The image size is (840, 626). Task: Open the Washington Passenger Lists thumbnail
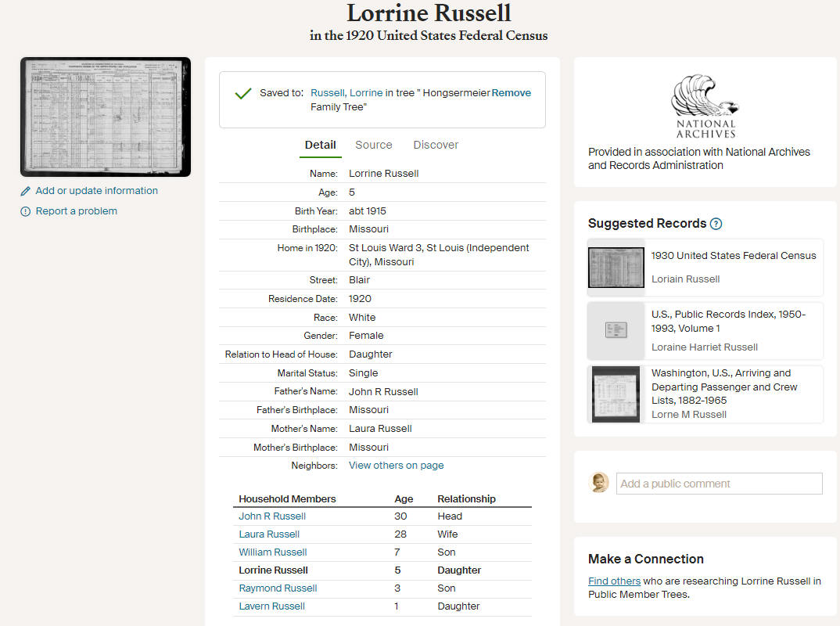(x=616, y=394)
